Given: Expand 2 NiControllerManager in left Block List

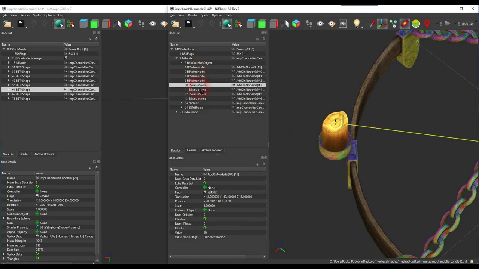Looking at the screenshot, I should (x=9, y=58).
